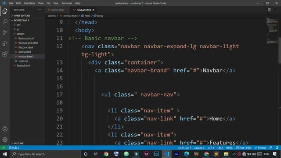
Task: Open the Source Control view
Action: coord(5,32)
